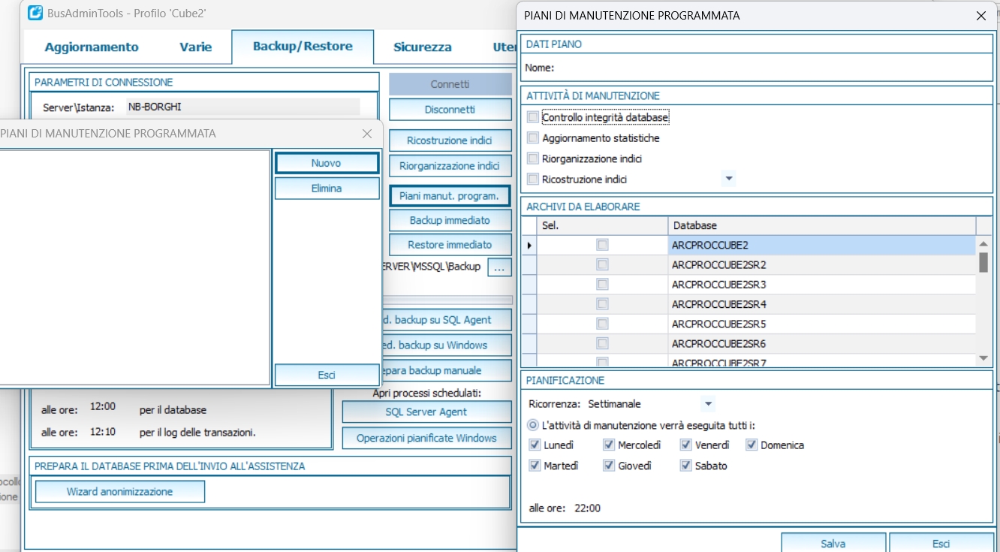
Task: Open SQL Server Agent scheduled processes
Action: tap(426, 412)
